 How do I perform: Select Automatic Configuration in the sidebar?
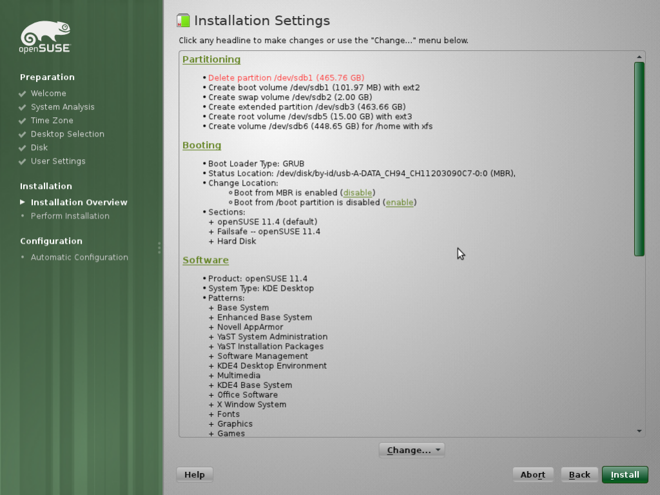pyautogui.click(x=79, y=257)
